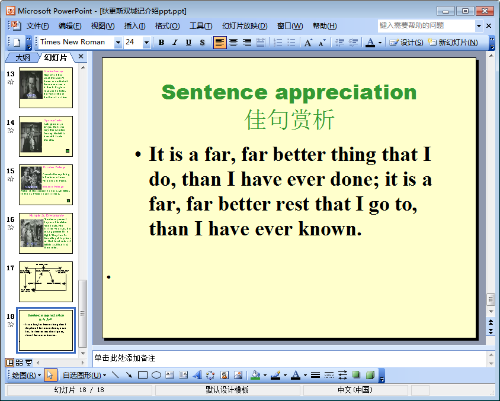Toggle bulleted list formatting
Image resolution: width=500 pixels, height=401 pixels.
point(291,43)
